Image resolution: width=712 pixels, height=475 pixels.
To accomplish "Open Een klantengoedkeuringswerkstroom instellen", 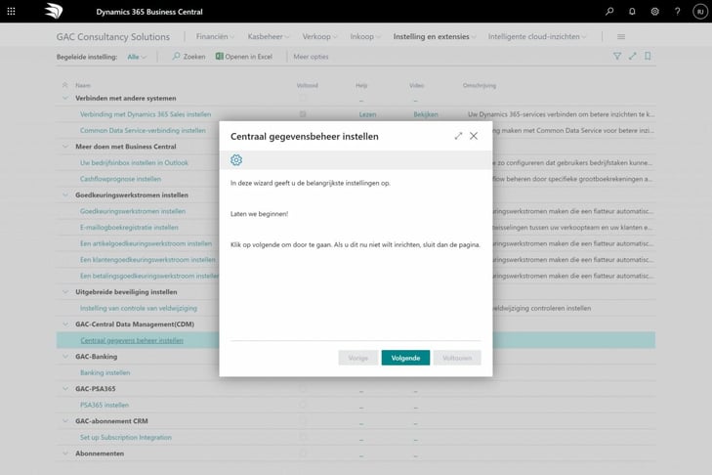I will click(147, 260).
